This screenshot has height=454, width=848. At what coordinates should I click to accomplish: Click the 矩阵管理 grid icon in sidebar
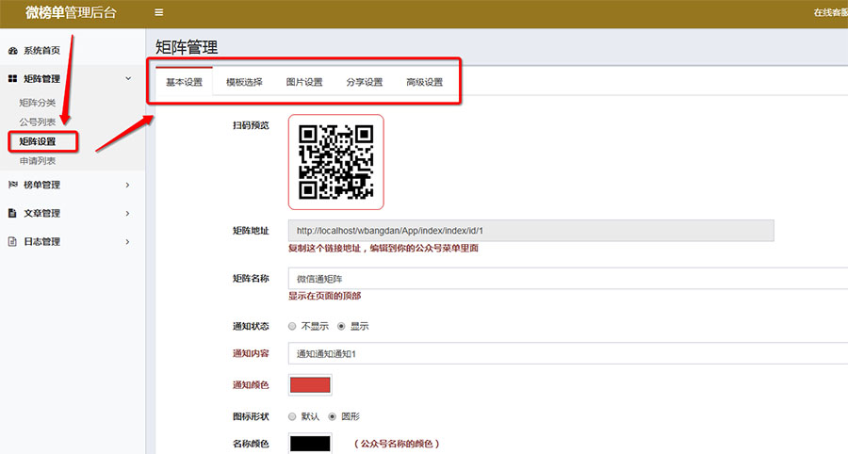(13, 79)
